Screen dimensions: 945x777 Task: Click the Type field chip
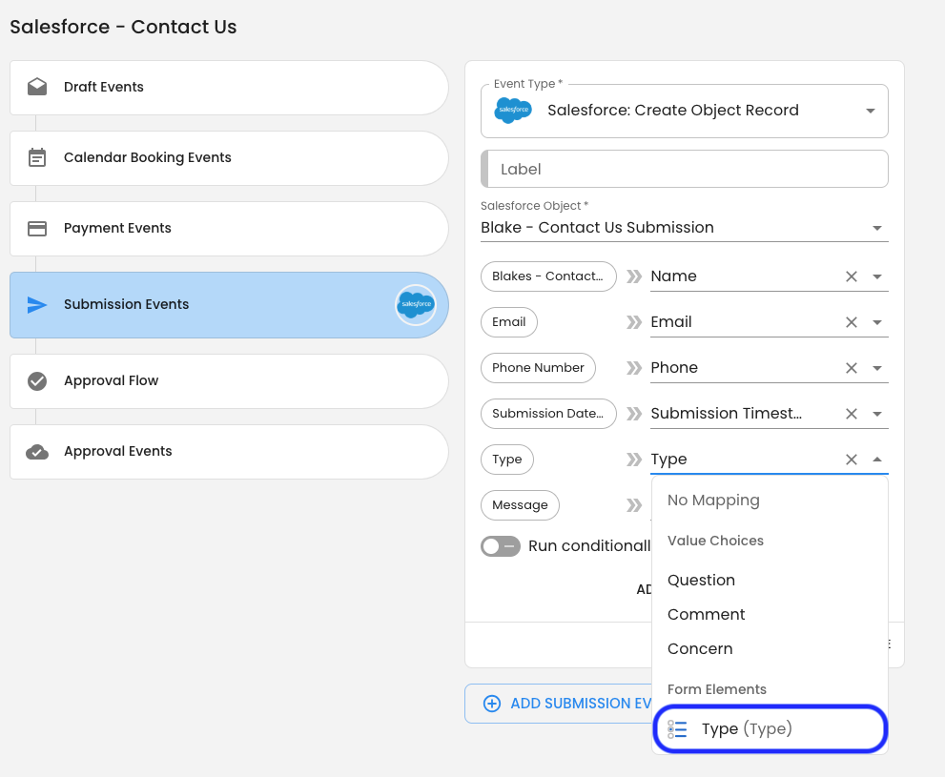click(x=507, y=460)
